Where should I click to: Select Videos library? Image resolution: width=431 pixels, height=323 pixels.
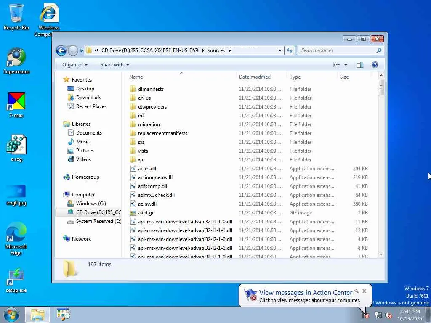(x=83, y=159)
